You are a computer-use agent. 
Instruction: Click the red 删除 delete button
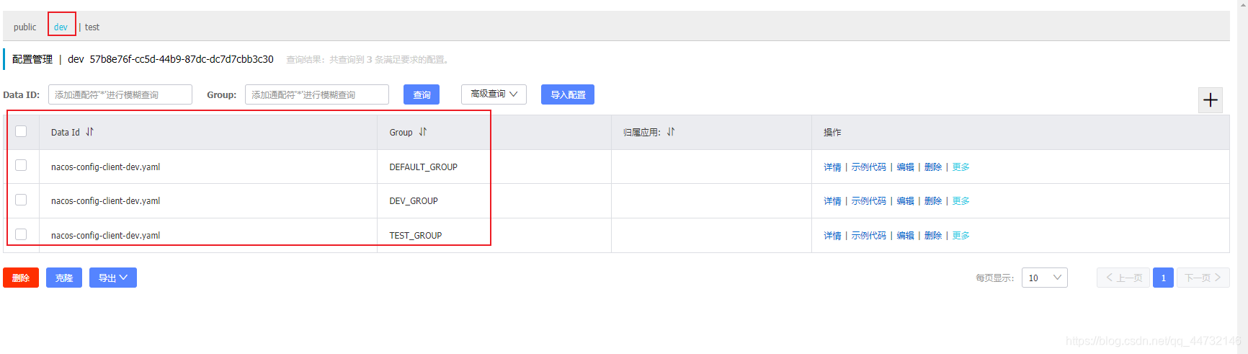[x=21, y=278]
